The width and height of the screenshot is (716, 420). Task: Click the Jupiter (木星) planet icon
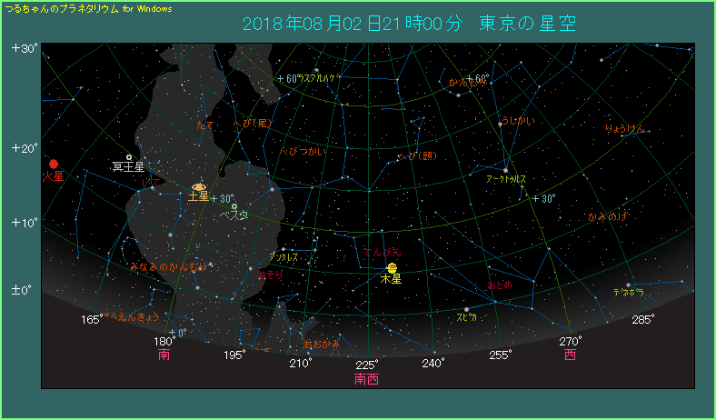(392, 267)
